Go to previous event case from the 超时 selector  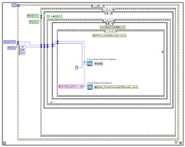[x=92, y=6]
